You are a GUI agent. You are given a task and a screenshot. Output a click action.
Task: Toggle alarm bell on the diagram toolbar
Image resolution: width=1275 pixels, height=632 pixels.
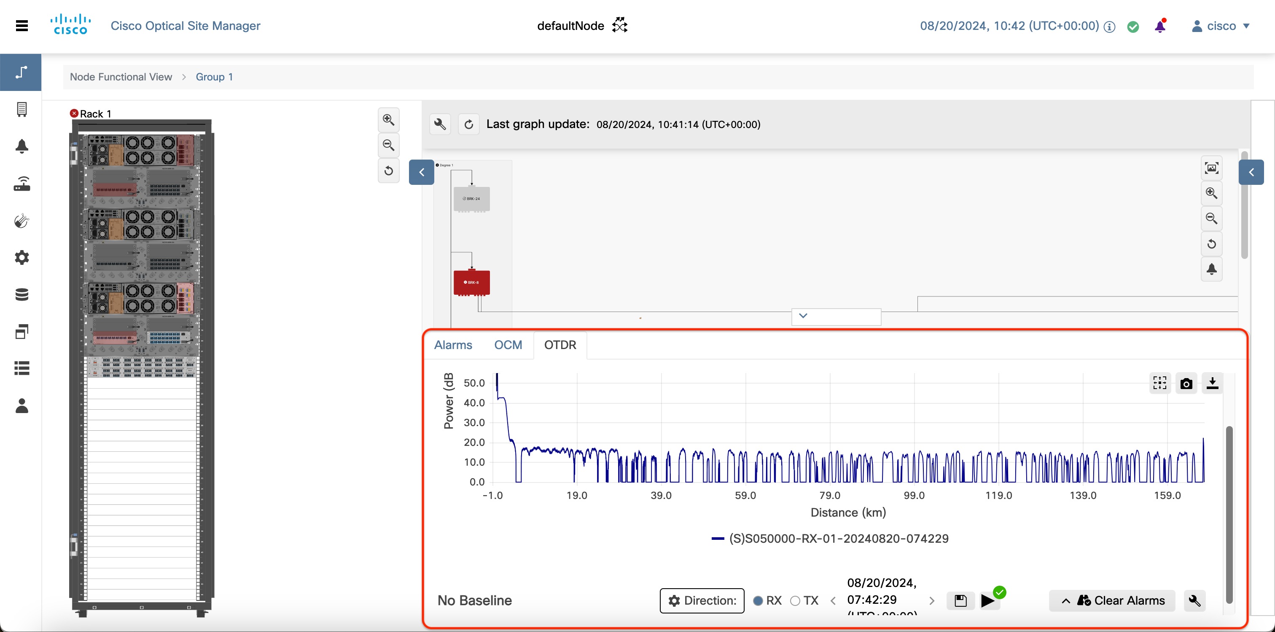pyautogui.click(x=1212, y=269)
